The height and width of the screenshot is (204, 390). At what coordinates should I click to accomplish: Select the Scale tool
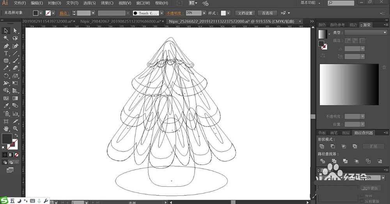[x=15, y=76]
